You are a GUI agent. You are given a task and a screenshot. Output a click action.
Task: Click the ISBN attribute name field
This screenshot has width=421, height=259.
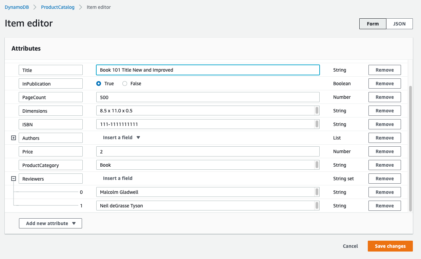point(51,124)
